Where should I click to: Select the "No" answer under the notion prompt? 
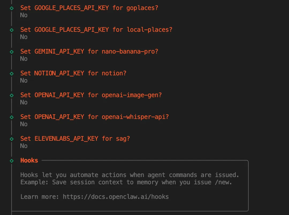pyautogui.click(x=24, y=81)
